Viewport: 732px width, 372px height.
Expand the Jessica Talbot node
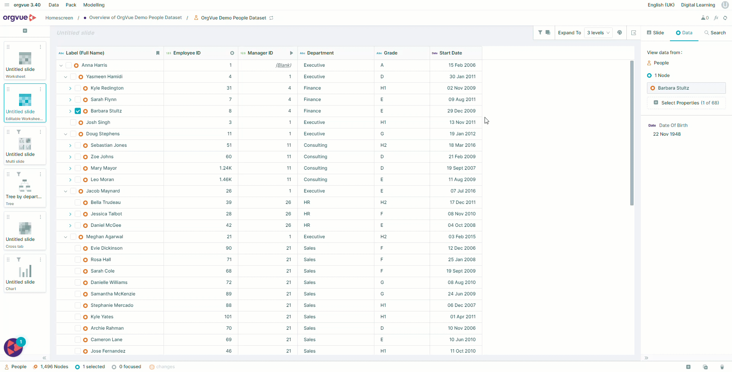click(70, 214)
